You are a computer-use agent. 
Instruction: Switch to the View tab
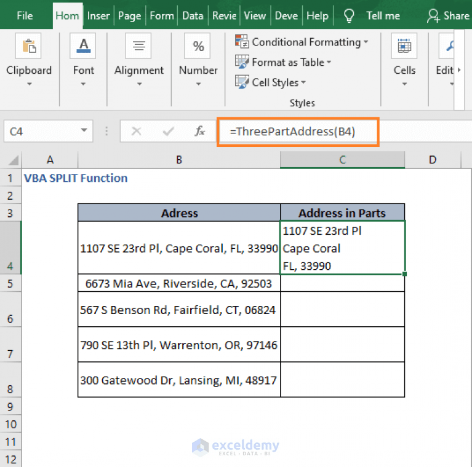click(x=255, y=15)
